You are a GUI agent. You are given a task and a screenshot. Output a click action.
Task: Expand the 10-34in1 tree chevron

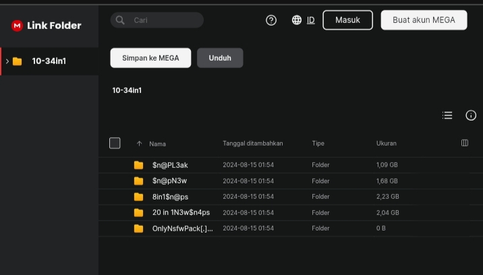[x=7, y=61]
